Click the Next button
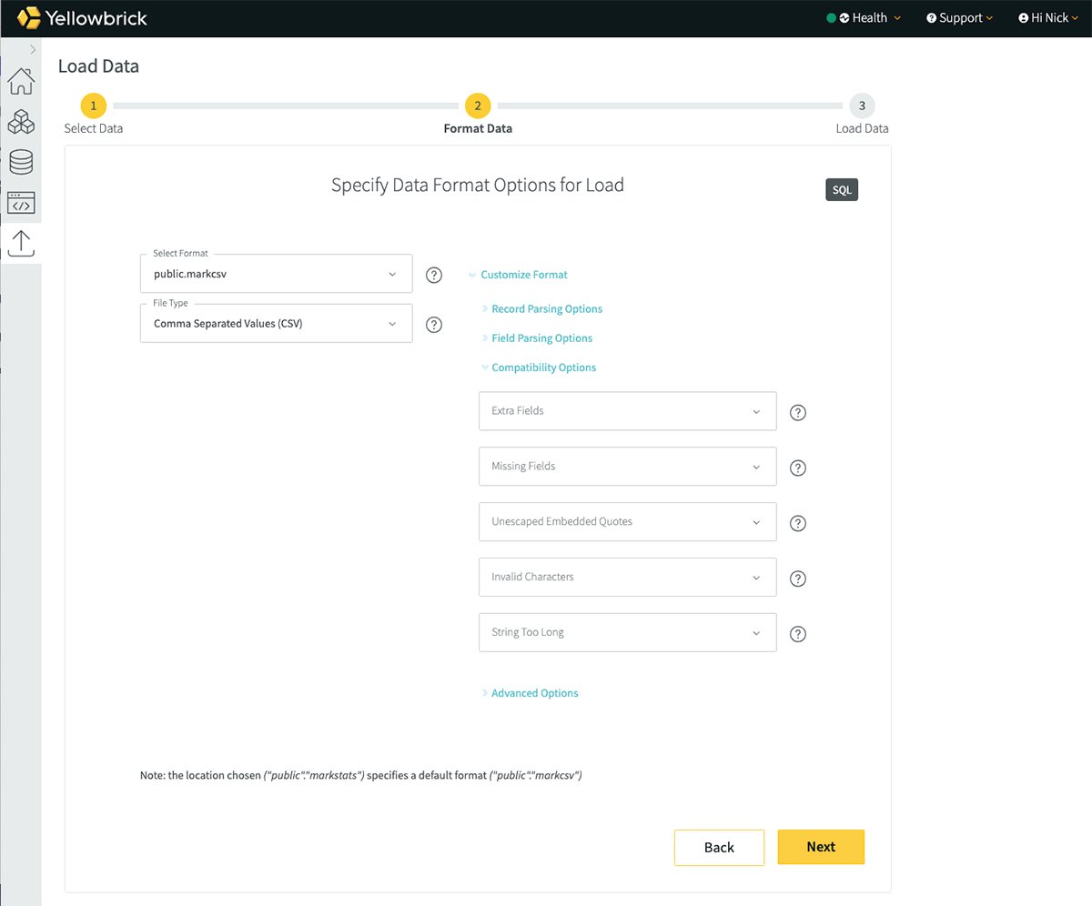1092x906 pixels. (821, 847)
